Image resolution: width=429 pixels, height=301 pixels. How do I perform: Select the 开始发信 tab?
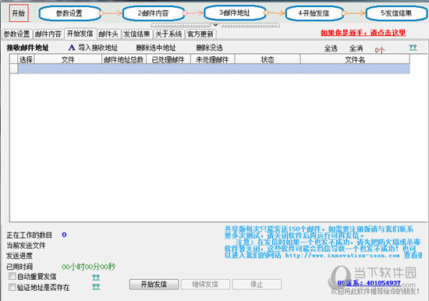(x=80, y=34)
